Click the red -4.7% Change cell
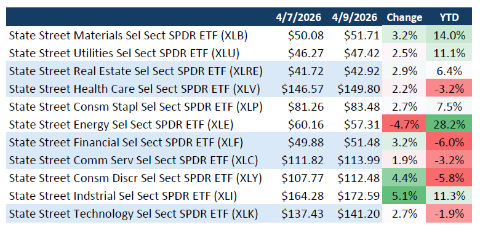 tap(404, 125)
